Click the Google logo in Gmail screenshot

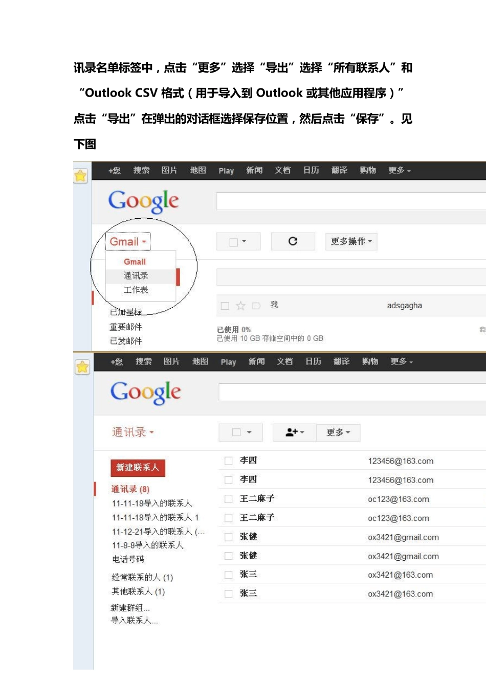(x=143, y=201)
